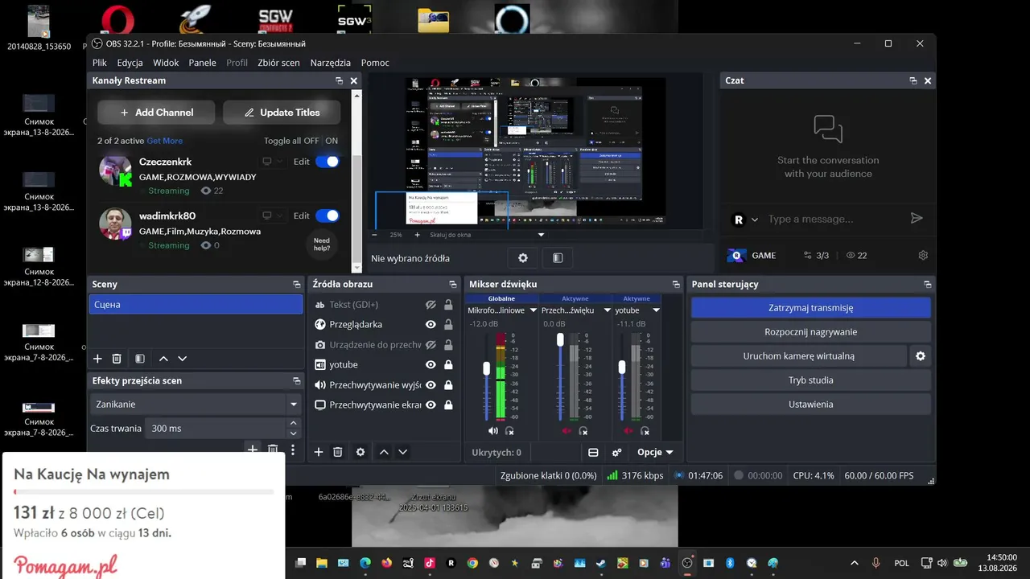This screenshot has width=1030, height=579.
Task: Hide the Przechwytywanie wyjścia audio source
Action: coord(431,385)
